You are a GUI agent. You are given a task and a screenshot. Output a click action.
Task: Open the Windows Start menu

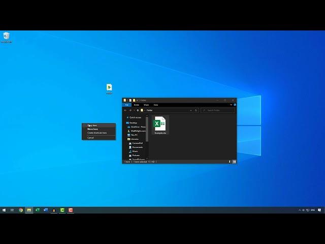(4, 210)
